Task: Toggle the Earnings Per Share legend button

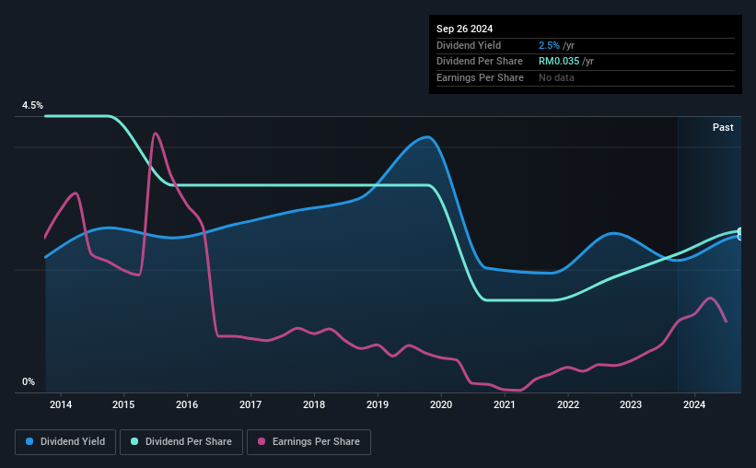Action: pos(308,441)
